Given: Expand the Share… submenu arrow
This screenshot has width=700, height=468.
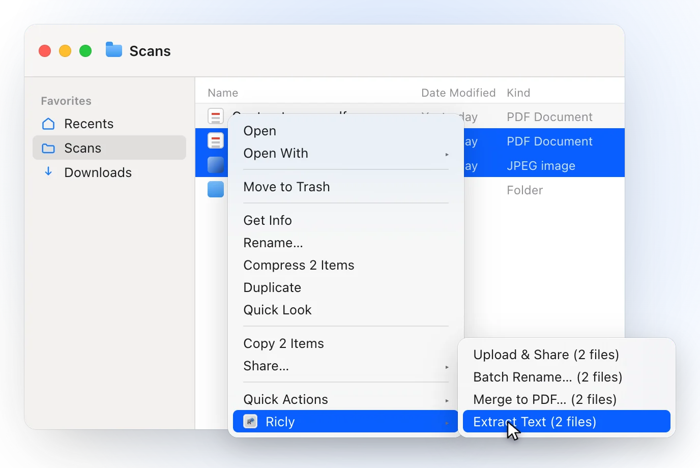Looking at the screenshot, I should click(447, 367).
